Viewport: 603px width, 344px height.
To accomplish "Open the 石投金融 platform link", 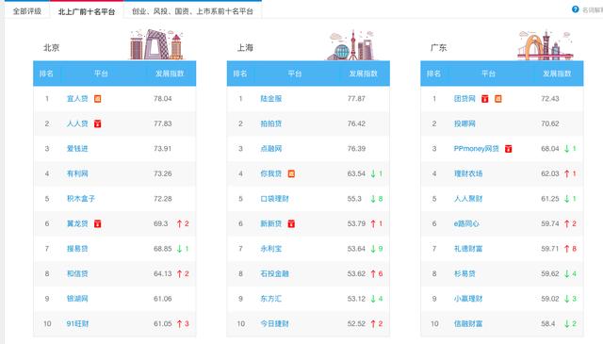I will [x=274, y=273].
